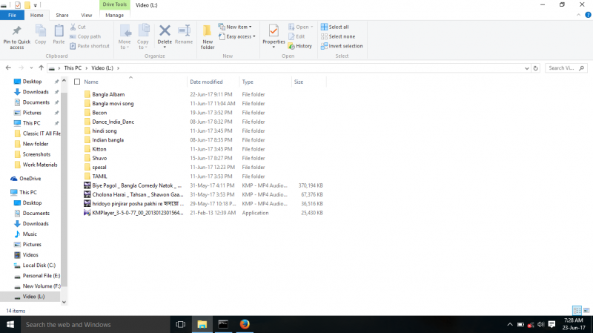Click the red Delete icon

(165, 30)
